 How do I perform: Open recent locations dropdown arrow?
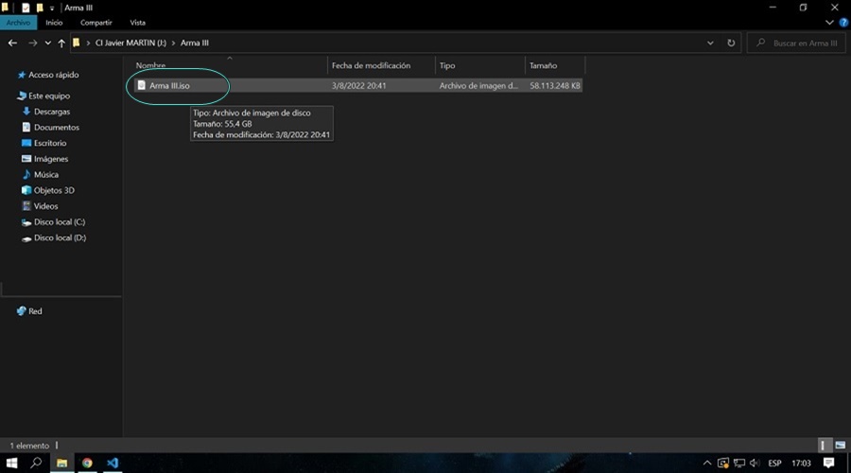tap(48, 43)
